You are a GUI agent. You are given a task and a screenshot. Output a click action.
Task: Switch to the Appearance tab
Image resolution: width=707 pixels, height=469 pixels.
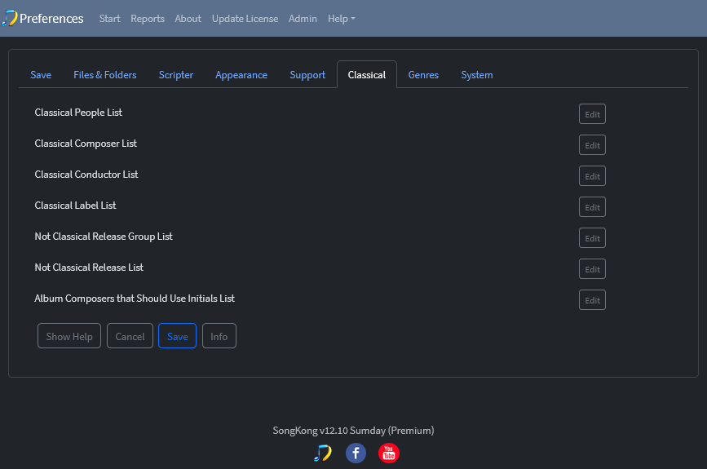click(x=241, y=75)
